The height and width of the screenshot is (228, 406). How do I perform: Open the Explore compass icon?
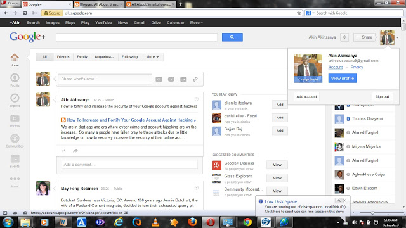coord(15,98)
